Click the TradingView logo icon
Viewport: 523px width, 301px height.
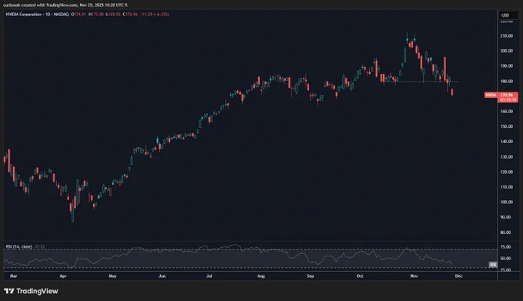pyautogui.click(x=9, y=291)
